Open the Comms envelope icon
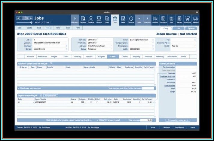Screen dimensions: 214x141 pos(99,19)
